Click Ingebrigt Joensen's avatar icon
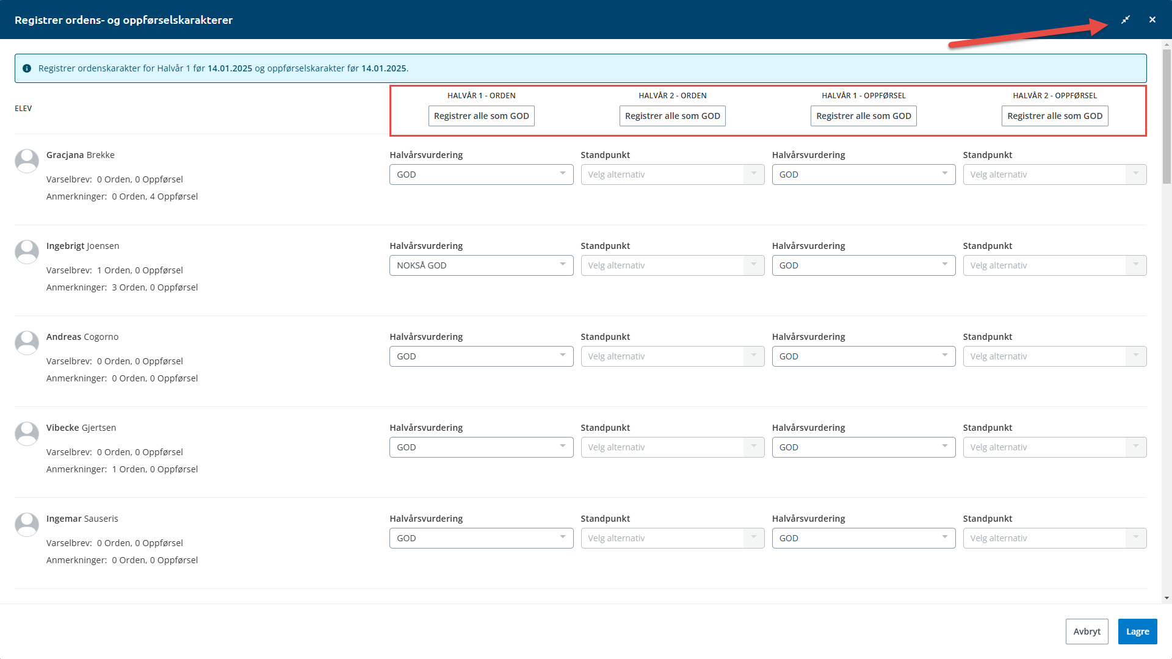The width and height of the screenshot is (1172, 659). point(27,252)
